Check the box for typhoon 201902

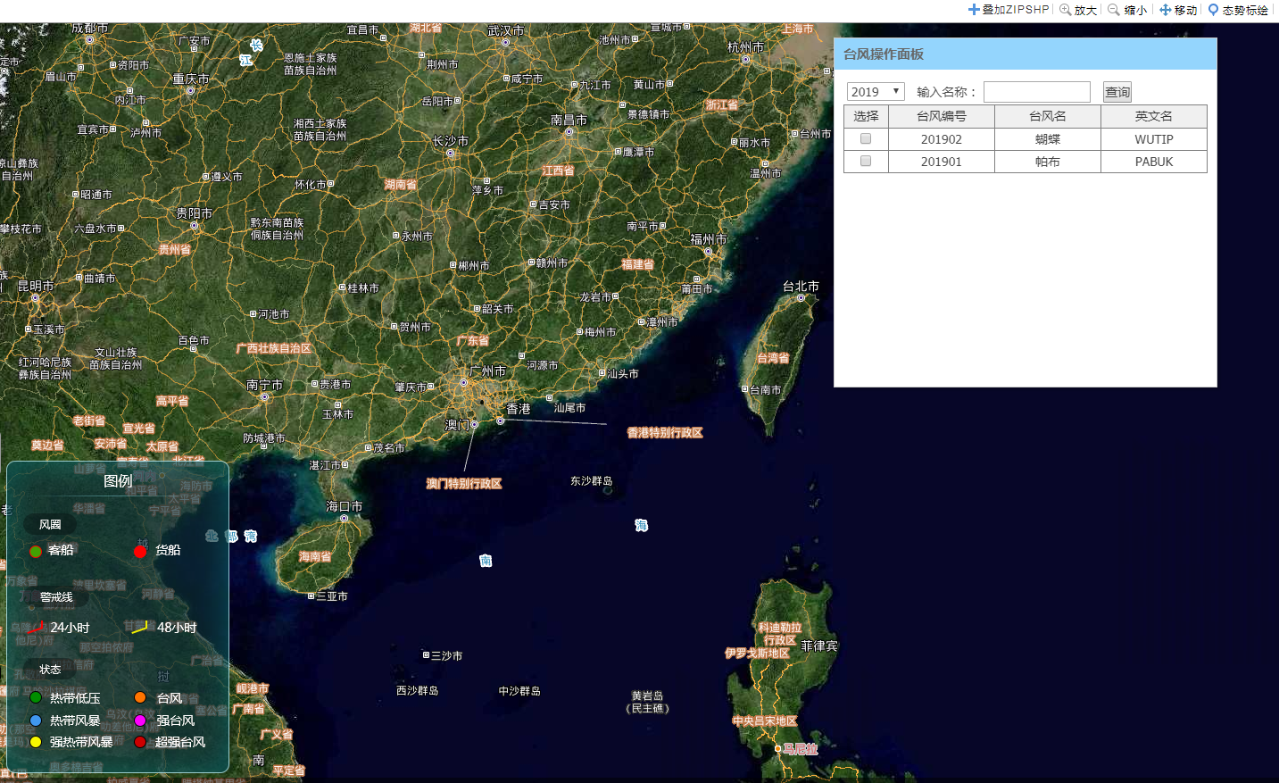(x=866, y=138)
